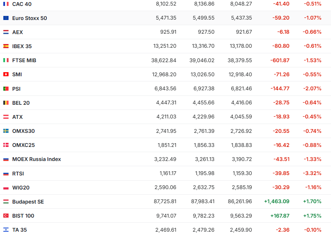Click the Israel flag icon beside TA 35

(x=6, y=230)
